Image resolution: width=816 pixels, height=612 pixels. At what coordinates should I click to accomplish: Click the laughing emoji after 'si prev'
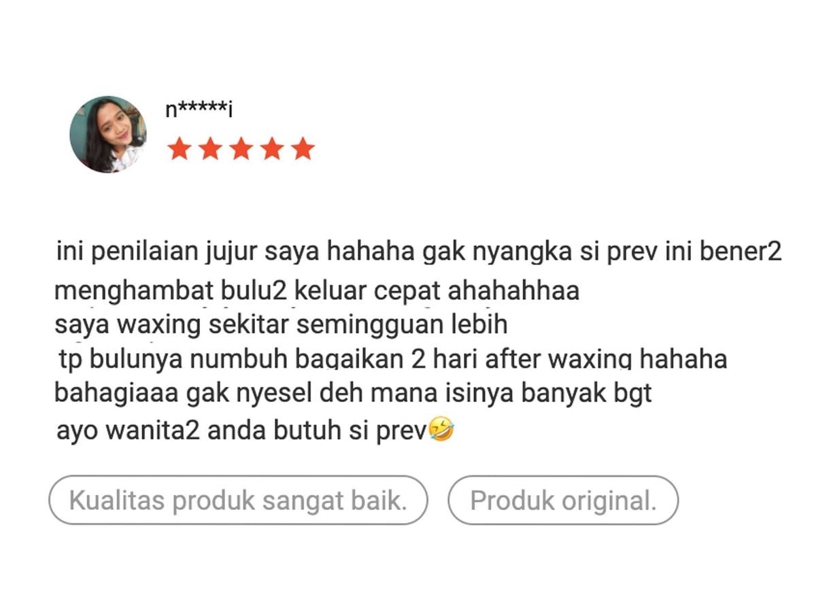click(x=441, y=430)
